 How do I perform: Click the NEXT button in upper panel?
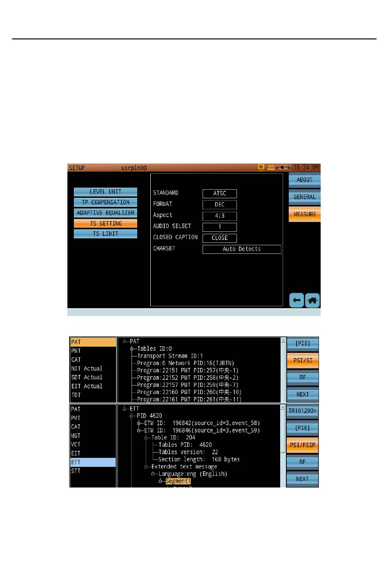tap(303, 394)
